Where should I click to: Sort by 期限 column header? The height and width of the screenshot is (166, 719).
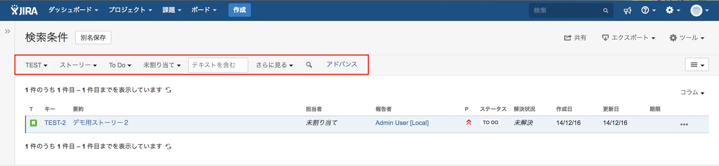655,109
